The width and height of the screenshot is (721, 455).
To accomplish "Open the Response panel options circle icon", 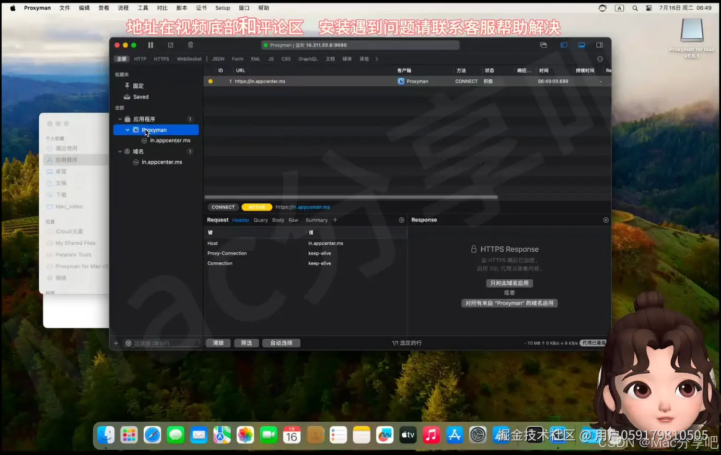I will pos(606,220).
